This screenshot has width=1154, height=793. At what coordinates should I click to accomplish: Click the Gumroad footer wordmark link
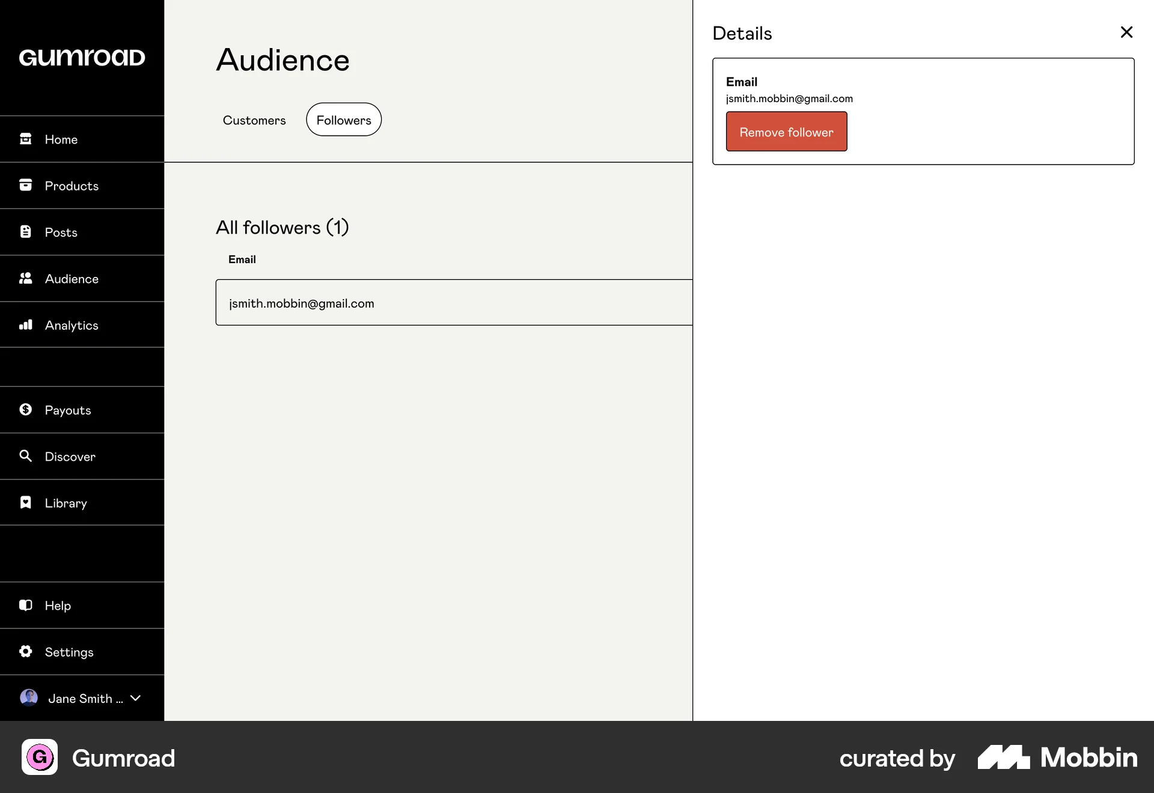click(x=124, y=758)
